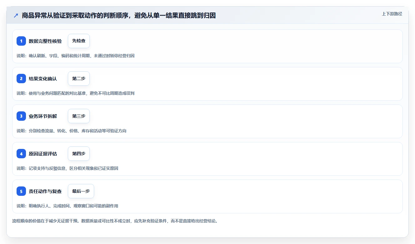Click the description about 明确执行人、完成时间
The height and width of the screenshot is (244, 415).
[67, 206]
